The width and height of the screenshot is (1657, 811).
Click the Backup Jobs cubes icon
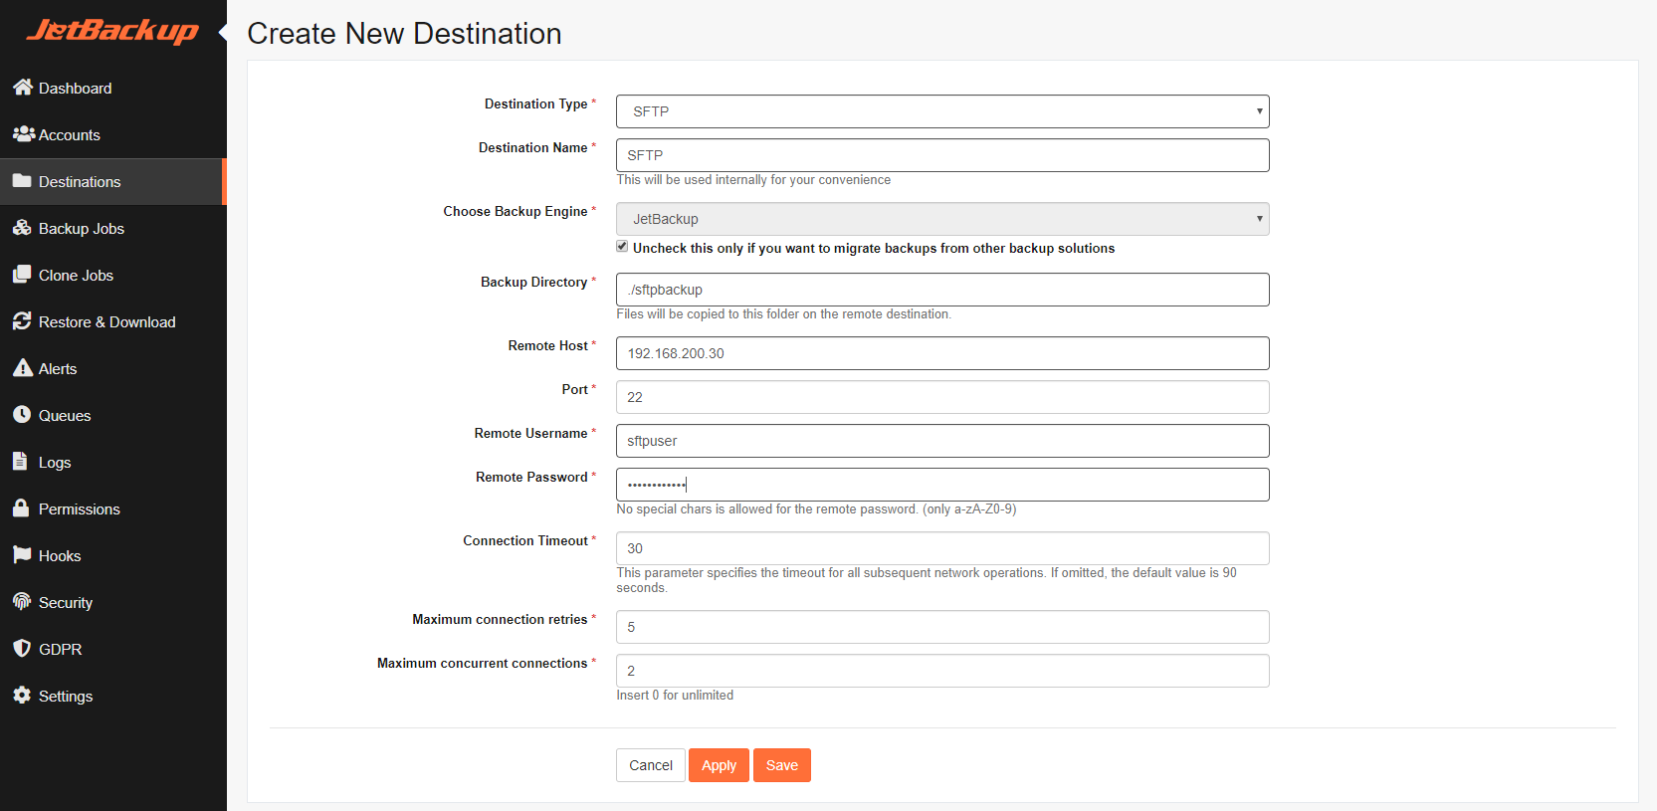click(x=23, y=228)
